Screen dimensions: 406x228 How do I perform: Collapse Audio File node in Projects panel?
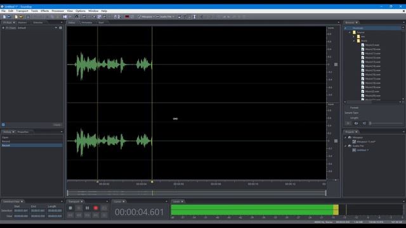click(345, 146)
